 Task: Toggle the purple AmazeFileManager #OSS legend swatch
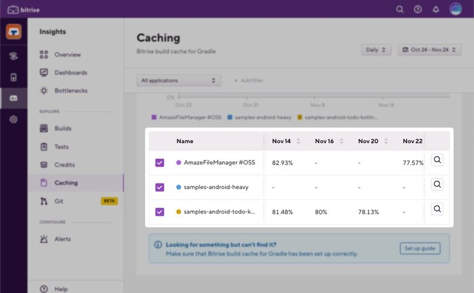click(154, 117)
